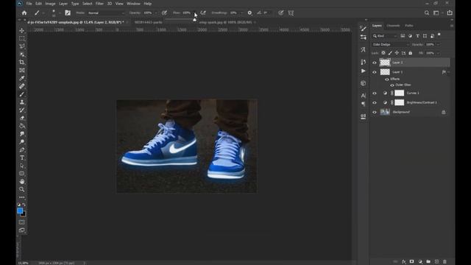Open the layer Fill dropdown arrow
Screen dimensions: 471x265
(x=439, y=53)
